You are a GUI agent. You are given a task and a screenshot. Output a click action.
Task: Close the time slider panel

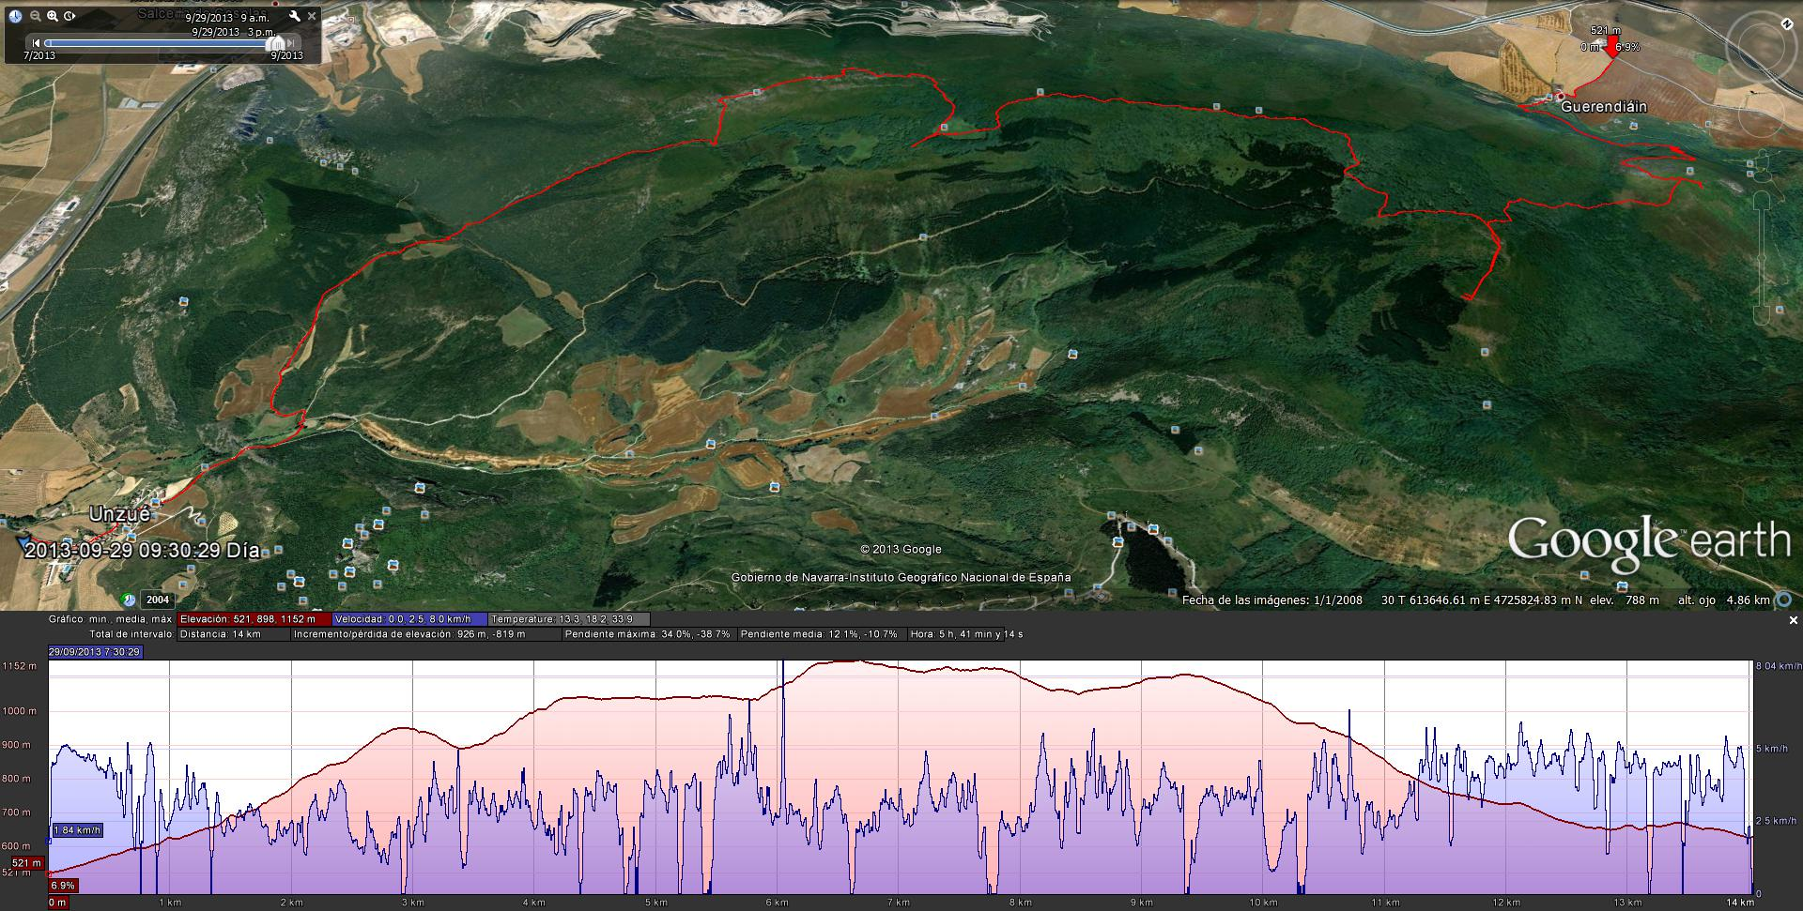pos(312,16)
